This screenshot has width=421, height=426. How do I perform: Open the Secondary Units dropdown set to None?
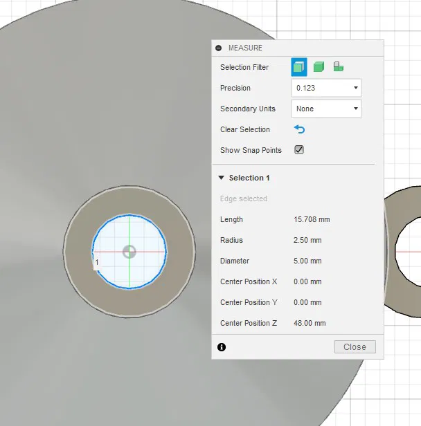click(326, 109)
